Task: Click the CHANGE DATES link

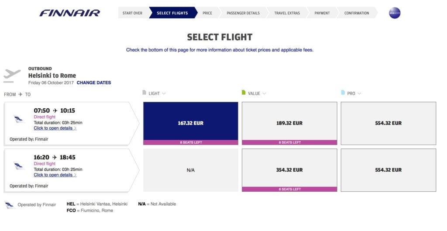Action: [94, 83]
